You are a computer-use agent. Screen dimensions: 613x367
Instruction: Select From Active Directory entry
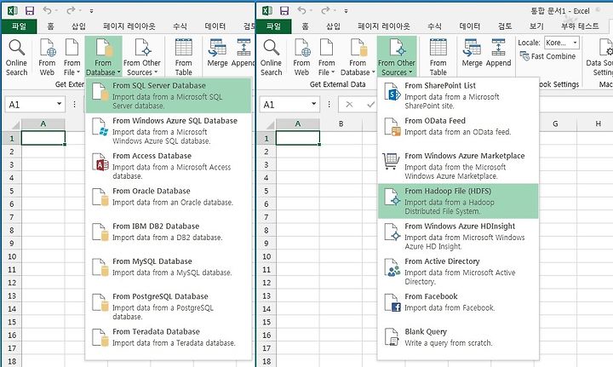pos(458,272)
